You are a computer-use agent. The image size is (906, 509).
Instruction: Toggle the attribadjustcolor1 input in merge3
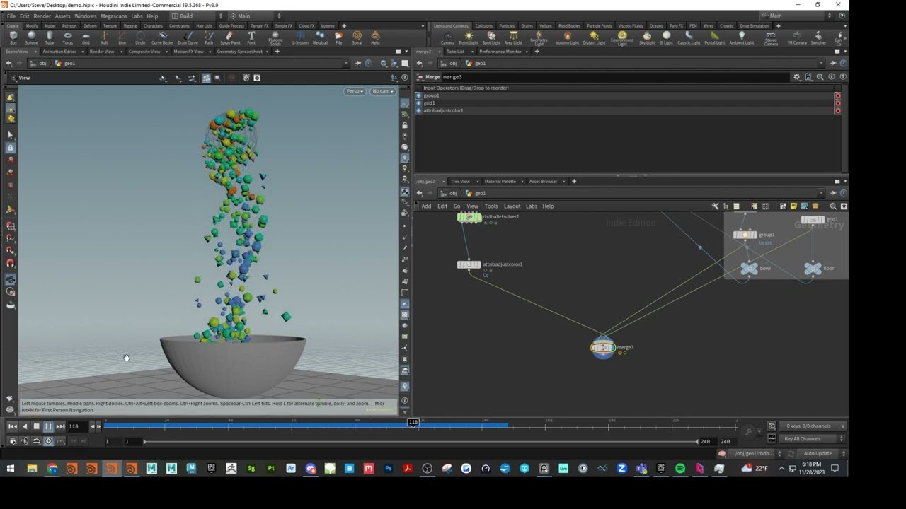click(x=419, y=111)
